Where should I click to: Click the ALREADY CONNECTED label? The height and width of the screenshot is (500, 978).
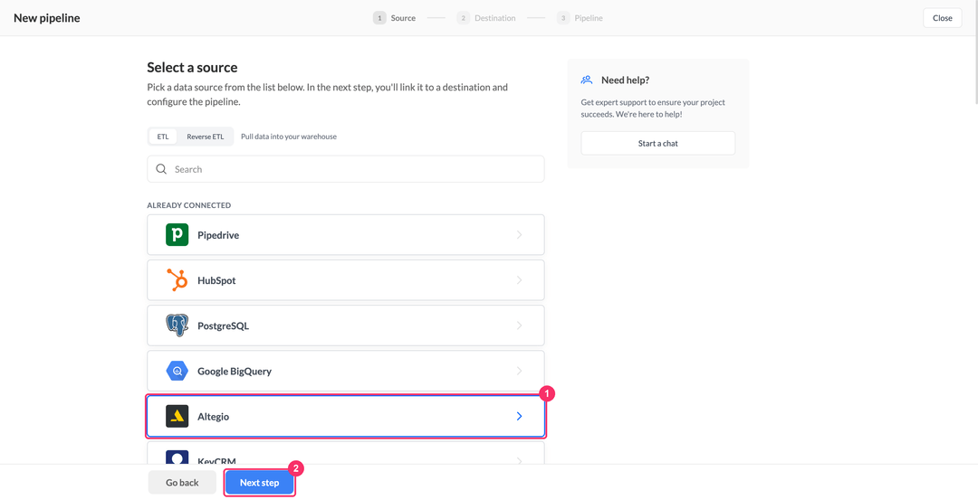tap(189, 205)
